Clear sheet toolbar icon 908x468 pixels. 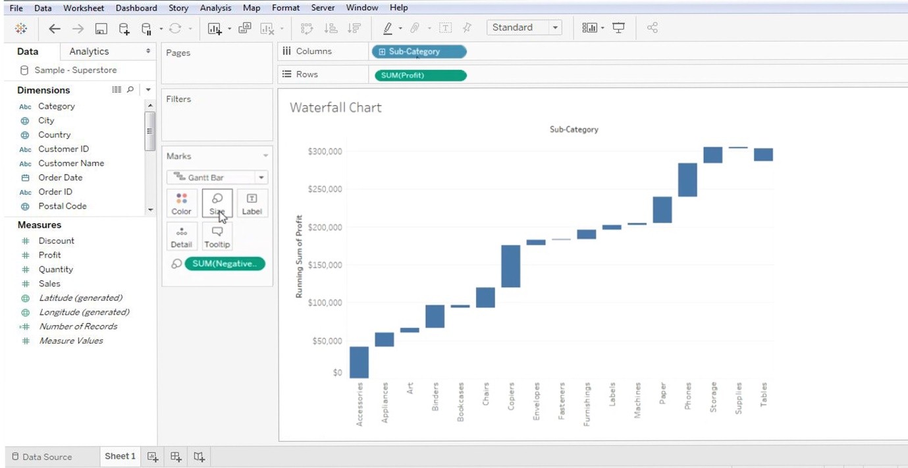(x=267, y=28)
